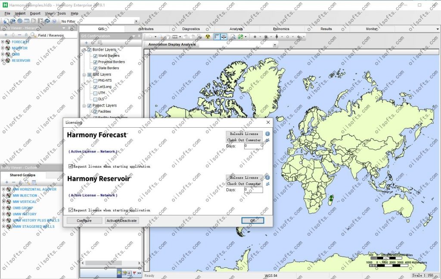The image size is (441, 279).
Task: Select the pointer arrow tool in map toolbar
Action: 151,37
